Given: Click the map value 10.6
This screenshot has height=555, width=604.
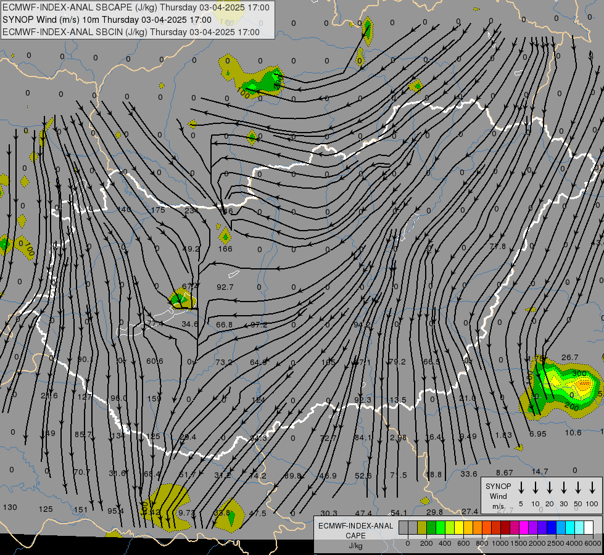Looking at the screenshot, I should 573,432.
